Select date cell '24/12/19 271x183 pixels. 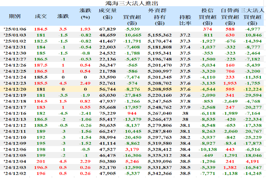15,95
